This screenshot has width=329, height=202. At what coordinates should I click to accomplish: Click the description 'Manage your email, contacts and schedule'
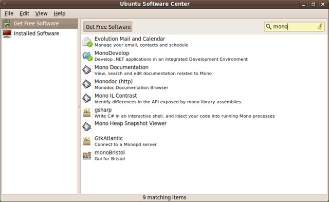click(x=141, y=45)
